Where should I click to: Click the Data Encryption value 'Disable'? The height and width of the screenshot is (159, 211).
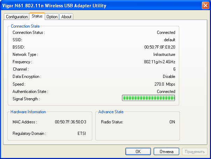(169, 77)
